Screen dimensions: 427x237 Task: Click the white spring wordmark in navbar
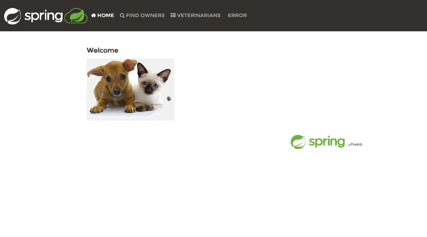pos(43,16)
